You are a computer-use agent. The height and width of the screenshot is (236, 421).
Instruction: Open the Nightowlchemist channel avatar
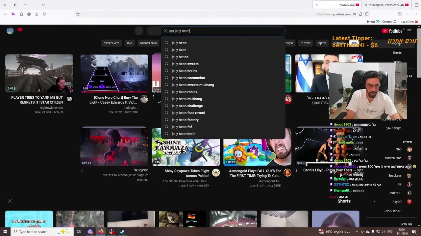(69, 99)
